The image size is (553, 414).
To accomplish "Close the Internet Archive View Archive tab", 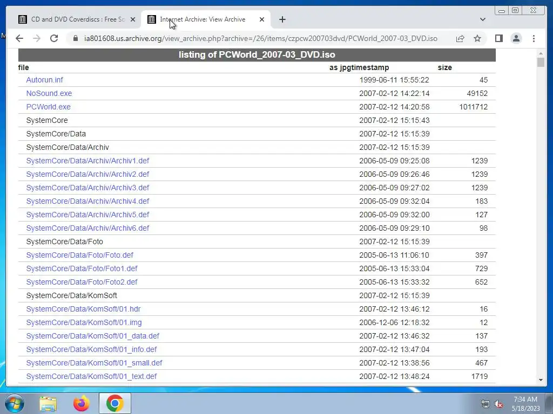I will (x=262, y=19).
